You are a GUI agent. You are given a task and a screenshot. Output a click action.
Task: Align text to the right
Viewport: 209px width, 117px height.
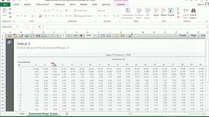(61, 16)
